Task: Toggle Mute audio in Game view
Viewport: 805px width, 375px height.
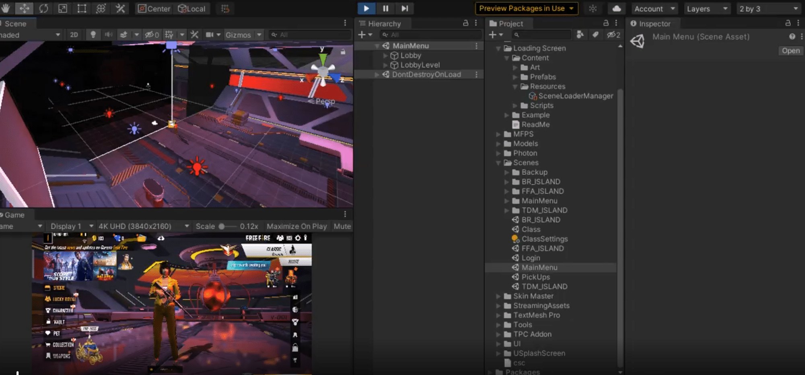Action: [342, 226]
